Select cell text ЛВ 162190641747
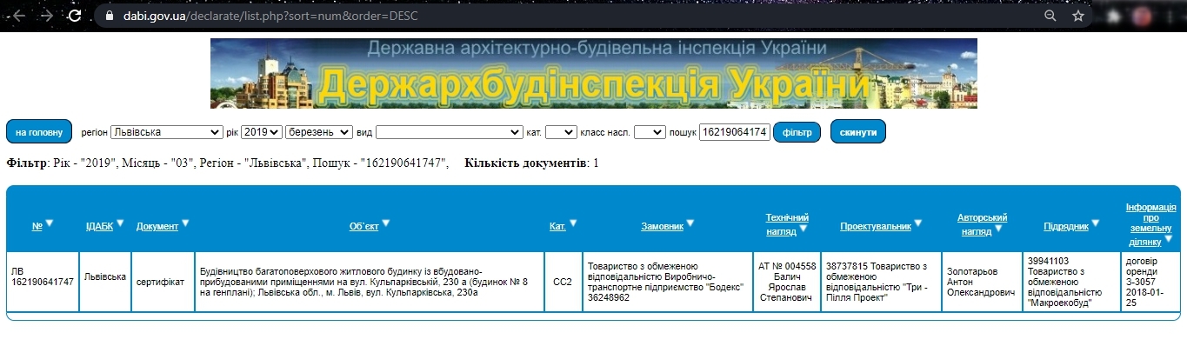This screenshot has width=1187, height=346. pyautogui.click(x=42, y=276)
